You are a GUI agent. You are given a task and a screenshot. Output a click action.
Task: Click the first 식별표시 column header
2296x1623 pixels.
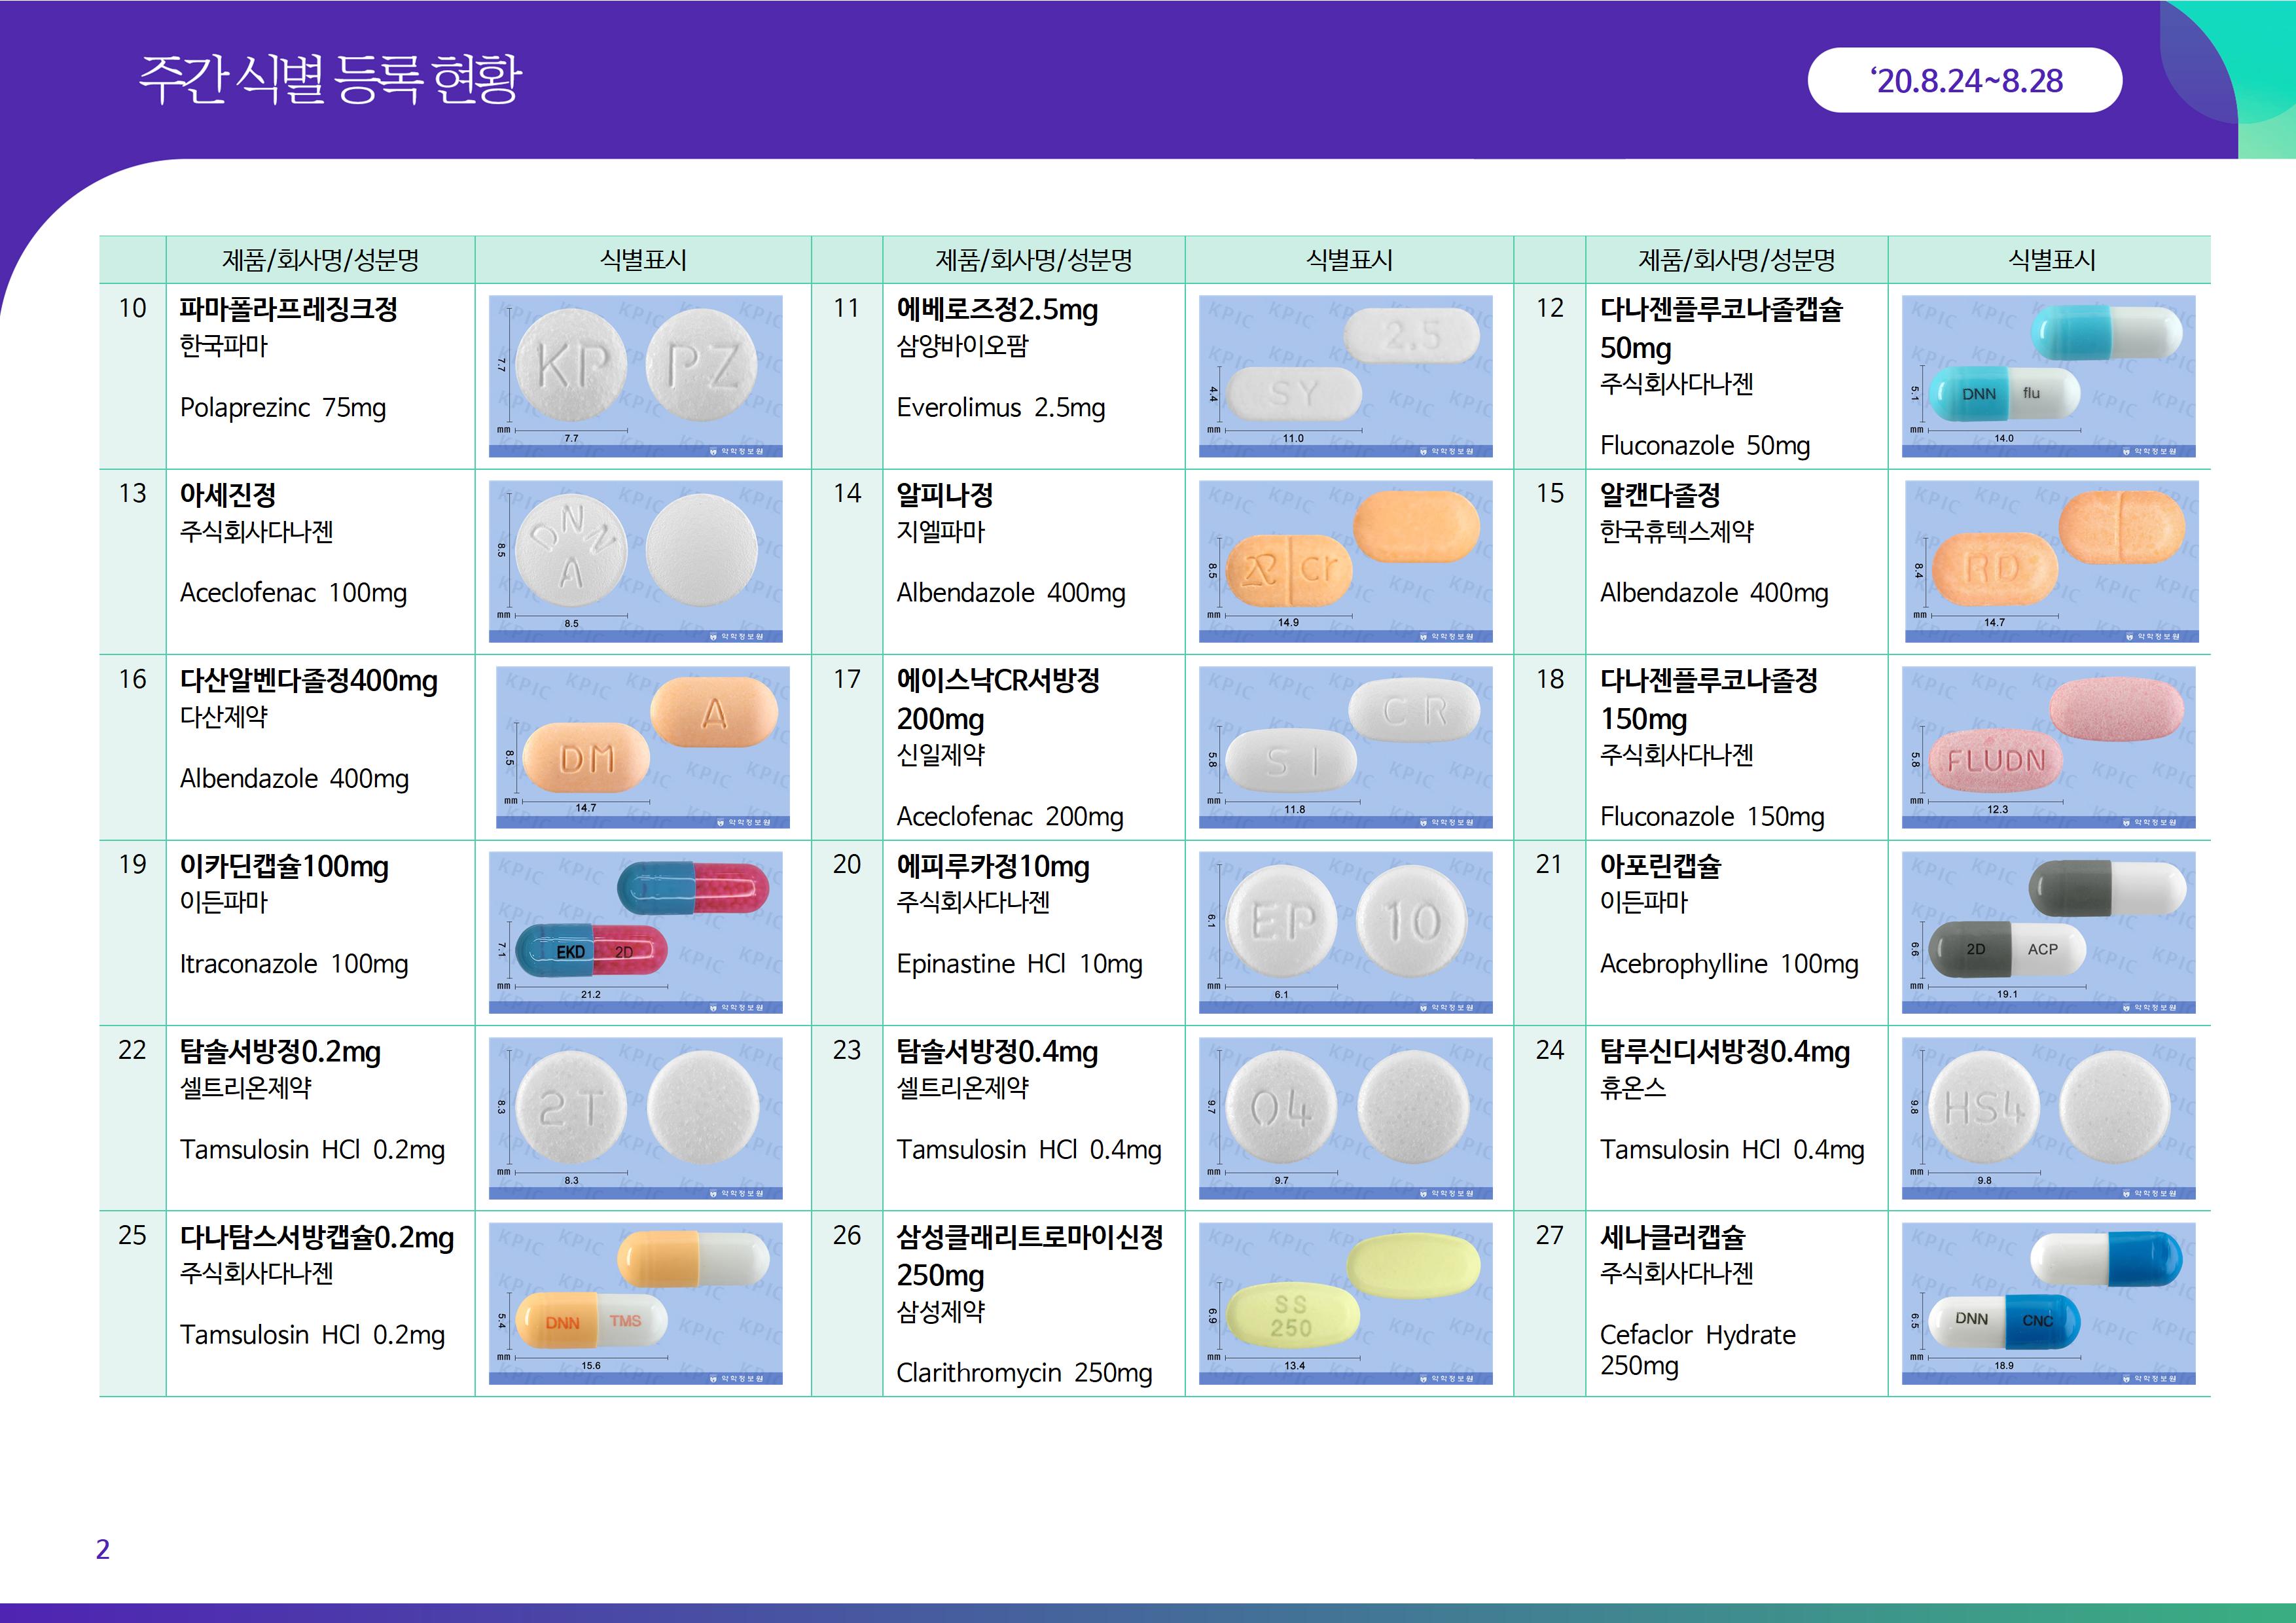(x=643, y=260)
